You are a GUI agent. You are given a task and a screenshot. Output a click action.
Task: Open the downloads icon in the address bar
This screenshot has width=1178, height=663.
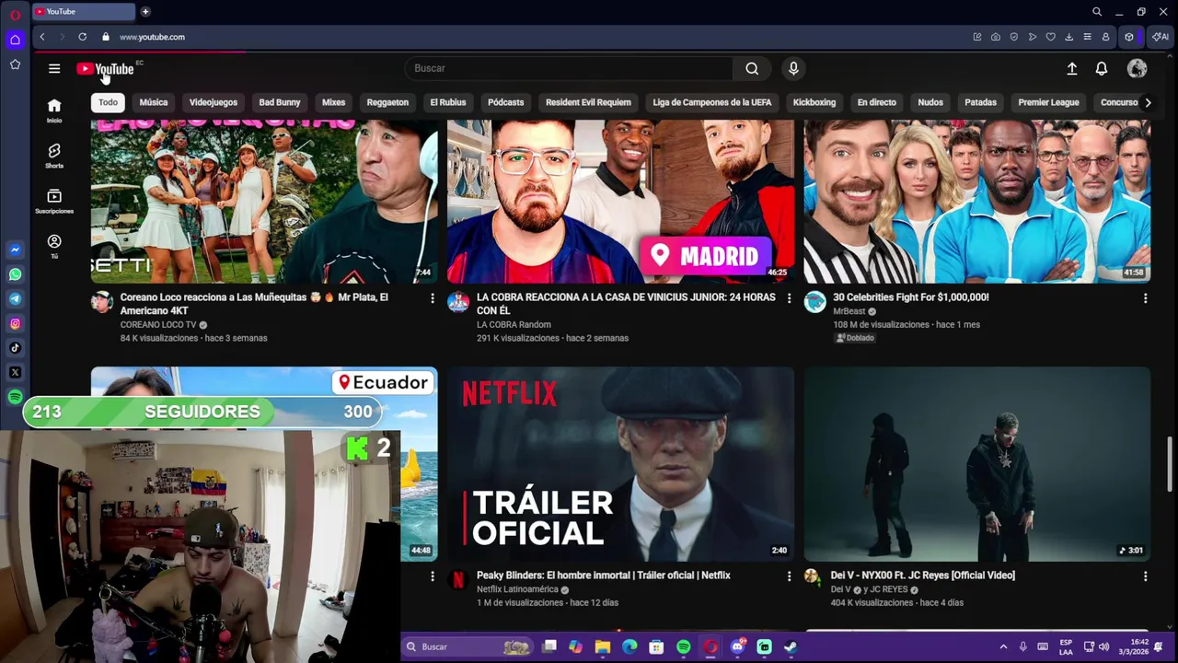coord(1068,37)
